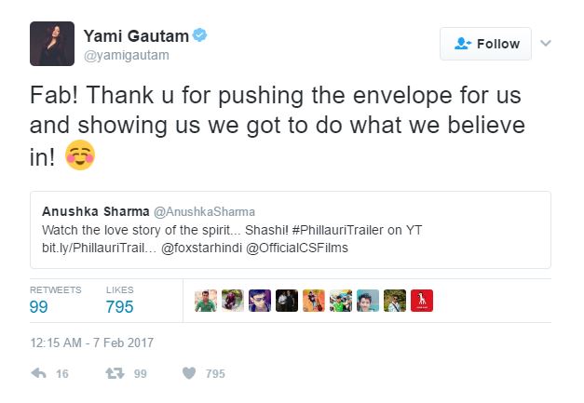Open the 12:15 AM - 7 Feb 2017 timestamp
This screenshot has width=584, height=403.
coord(92,343)
